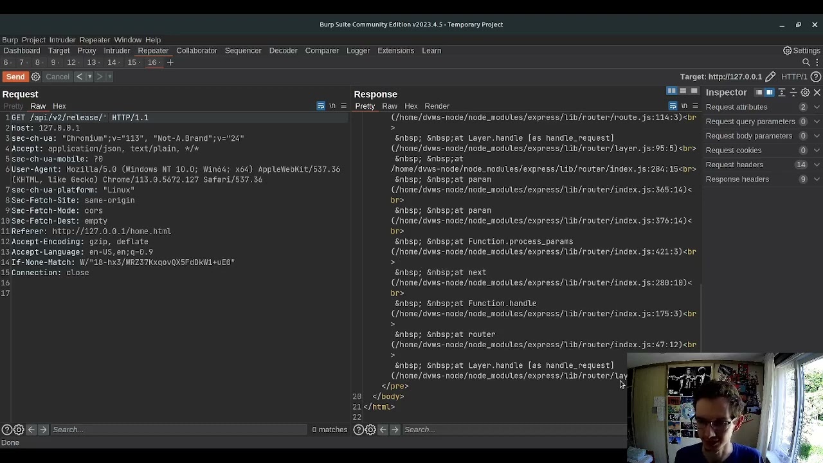Screen dimensions: 823x463
Task: Switch to combined tabbed layout view
Action: pyautogui.click(x=694, y=91)
